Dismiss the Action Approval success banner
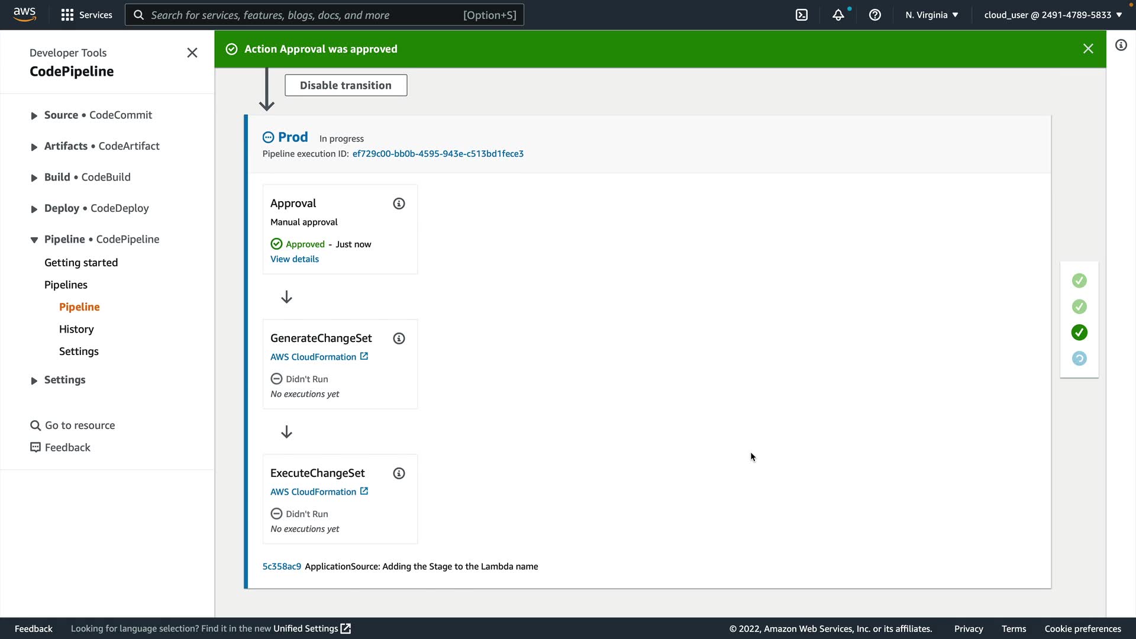The image size is (1136, 639). click(x=1087, y=49)
